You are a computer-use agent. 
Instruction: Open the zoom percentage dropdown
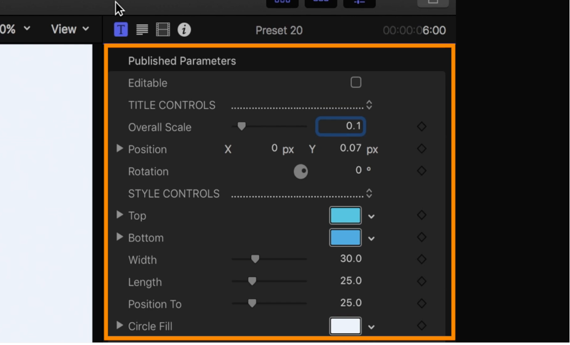tap(15, 29)
